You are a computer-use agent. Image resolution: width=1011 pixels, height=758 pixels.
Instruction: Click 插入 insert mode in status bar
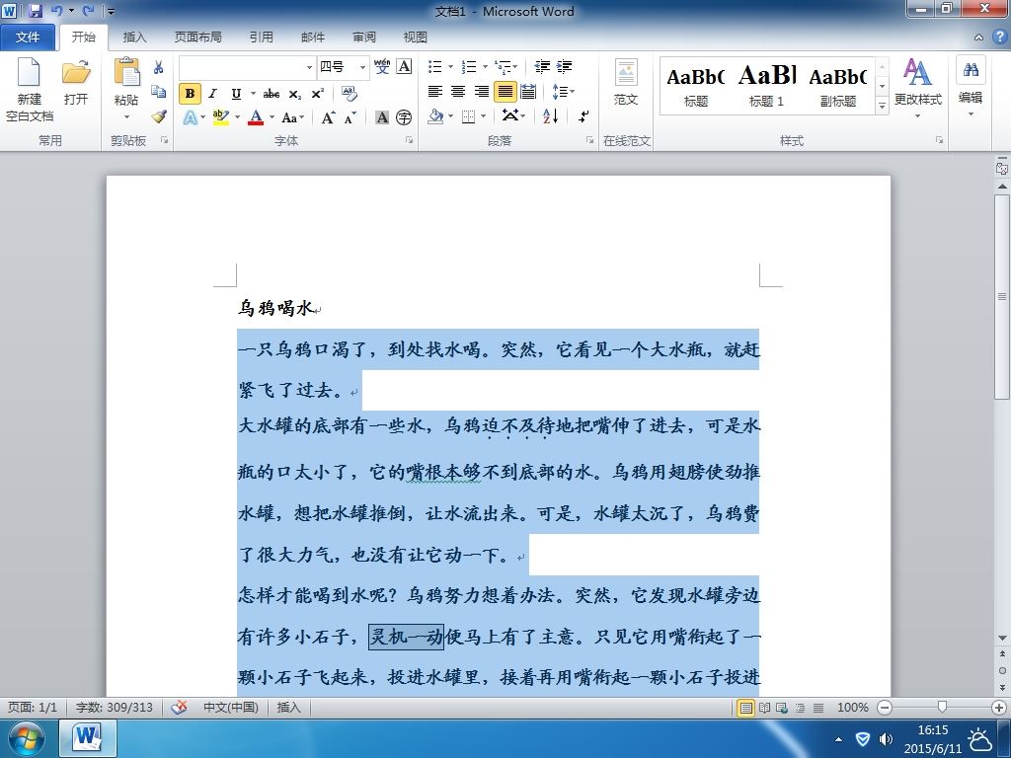pos(289,707)
